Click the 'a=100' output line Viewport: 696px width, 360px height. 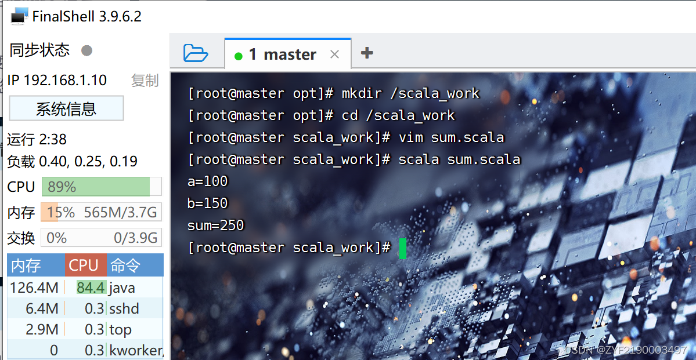pos(208,181)
